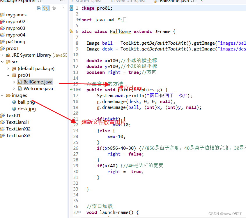Toggle Link with Editor button

pyautogui.click(x=45, y=8)
